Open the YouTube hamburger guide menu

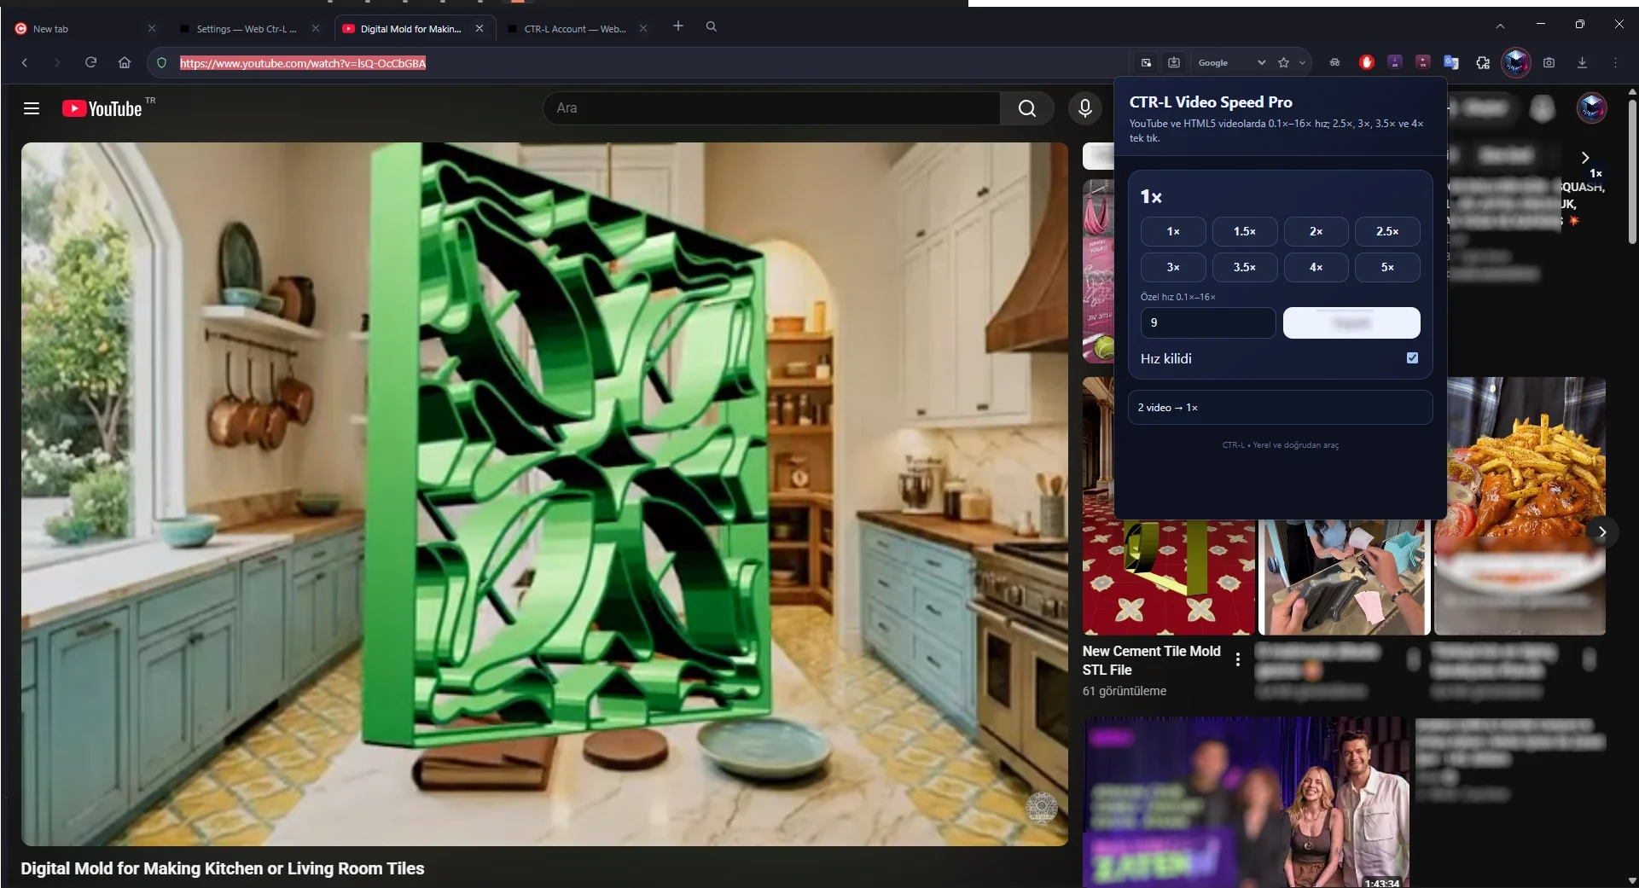coord(32,108)
